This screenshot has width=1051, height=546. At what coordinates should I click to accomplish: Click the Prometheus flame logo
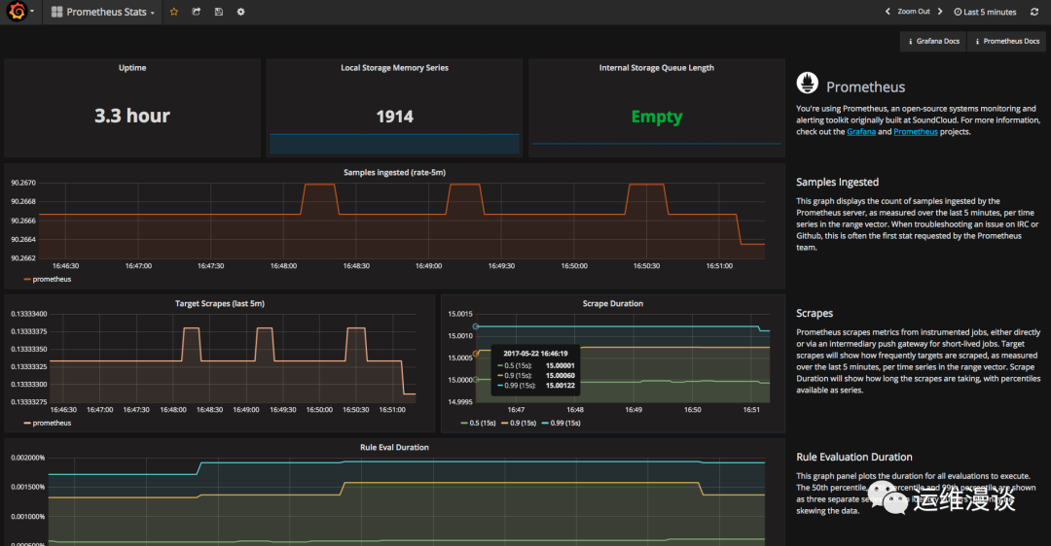[x=807, y=83]
